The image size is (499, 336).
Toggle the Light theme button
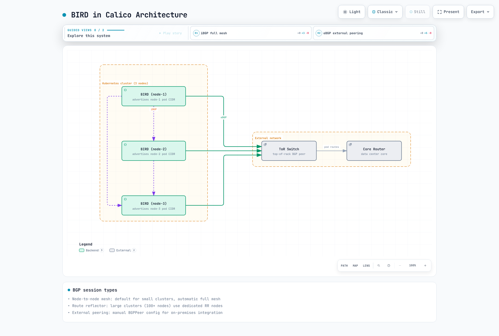click(351, 12)
